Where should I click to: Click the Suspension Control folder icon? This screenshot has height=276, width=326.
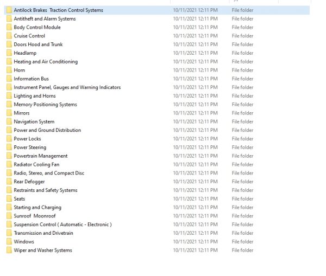tap(9, 224)
